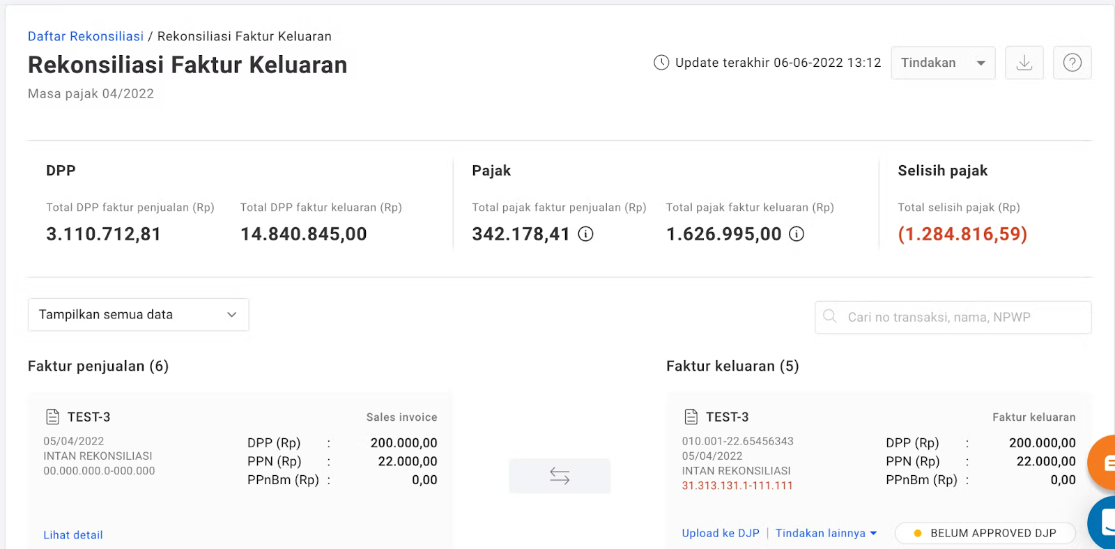Expand the Tampilkan semua data filter

pyautogui.click(x=138, y=315)
